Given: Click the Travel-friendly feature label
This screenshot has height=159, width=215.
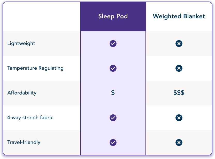Looking at the screenshot, I should 24,142.
